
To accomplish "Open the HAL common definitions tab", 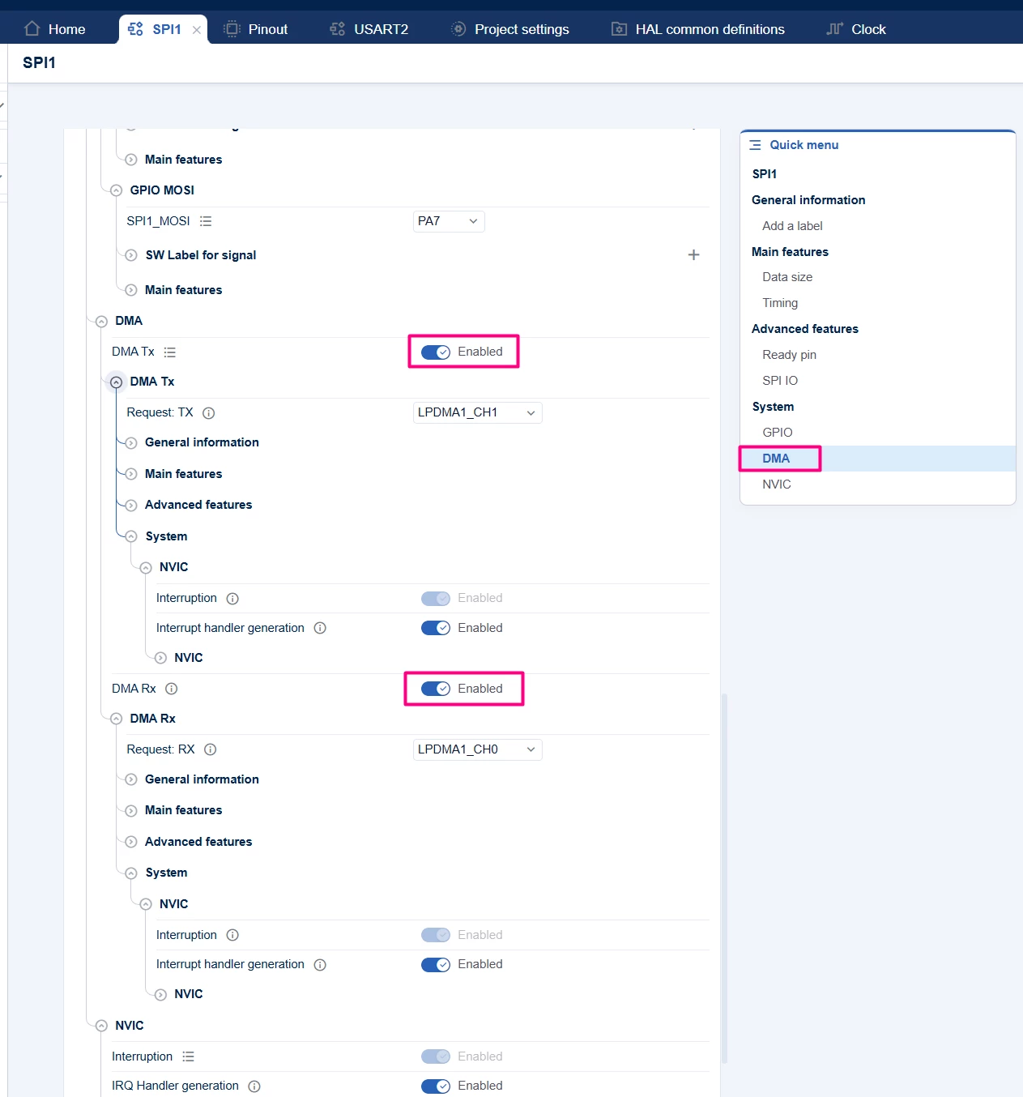I will (x=698, y=29).
